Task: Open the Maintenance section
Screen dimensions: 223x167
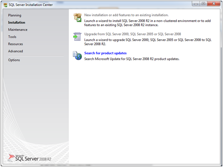Action: coord(18,30)
